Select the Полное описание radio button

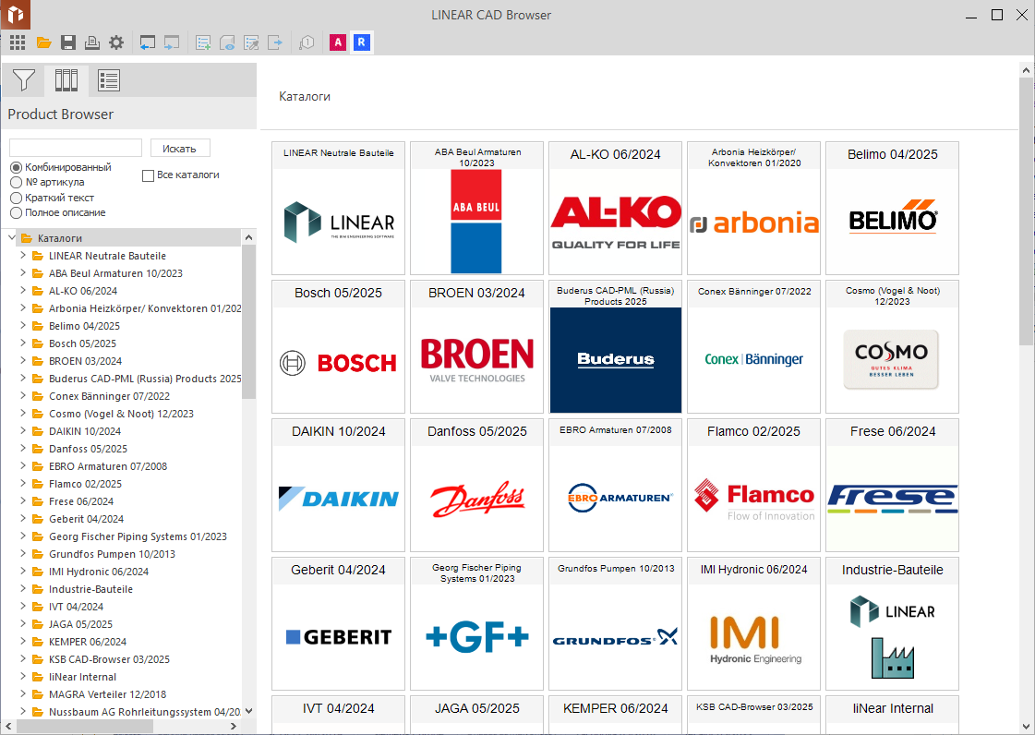tap(17, 212)
